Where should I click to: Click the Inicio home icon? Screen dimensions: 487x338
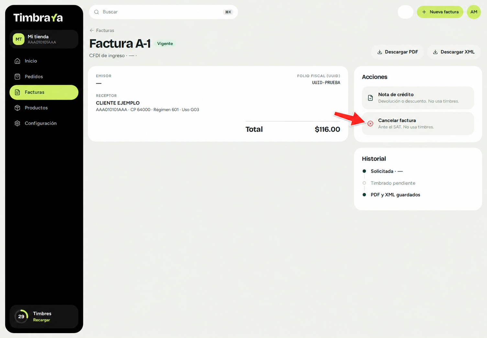click(17, 61)
